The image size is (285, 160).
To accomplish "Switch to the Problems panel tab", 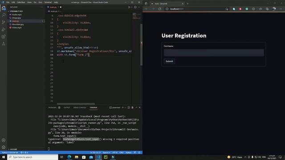I will (x=53, y=108).
